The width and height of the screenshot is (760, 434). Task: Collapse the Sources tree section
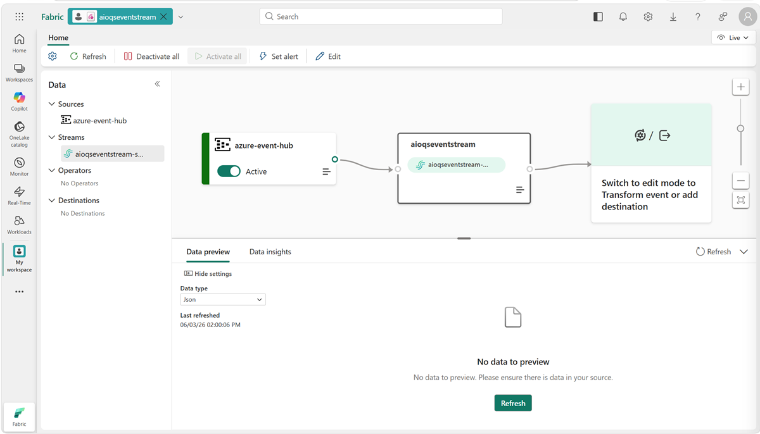(x=52, y=104)
